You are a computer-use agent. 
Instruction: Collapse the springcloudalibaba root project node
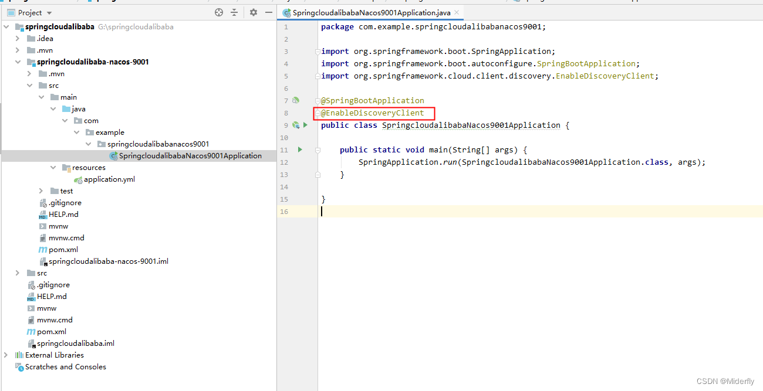(x=6, y=27)
